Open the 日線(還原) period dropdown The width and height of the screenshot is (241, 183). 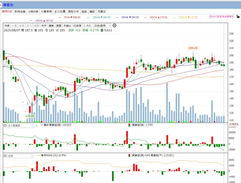click(102, 25)
